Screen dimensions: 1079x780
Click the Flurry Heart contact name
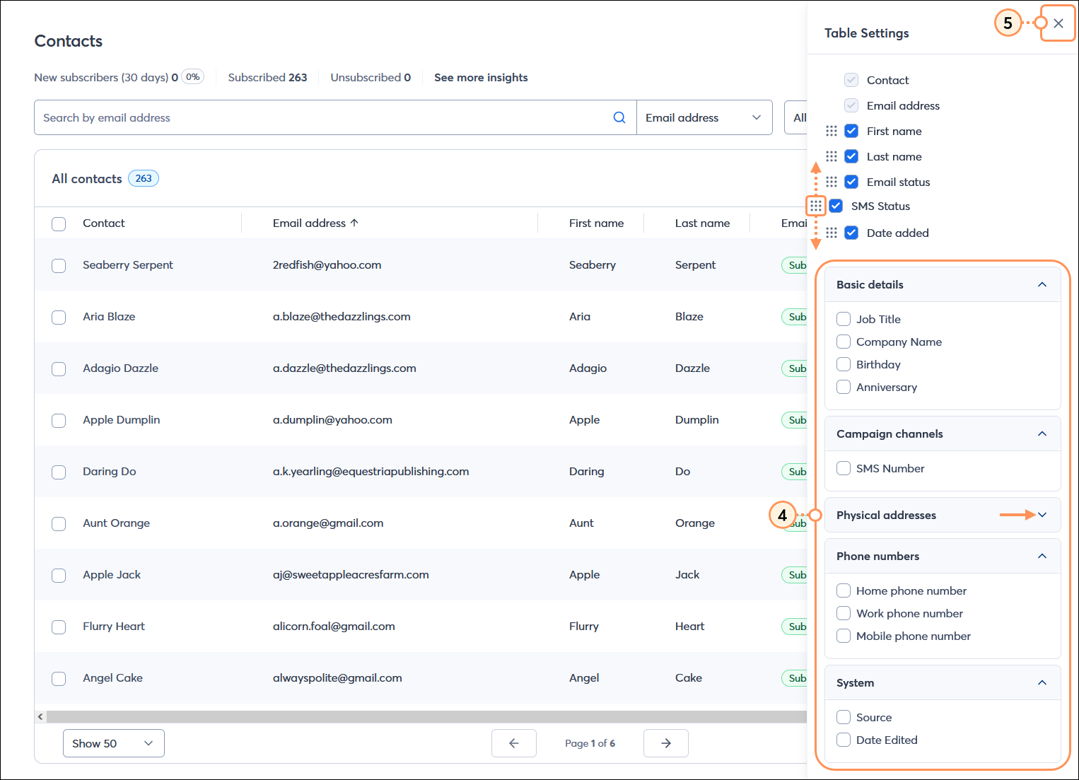114,626
